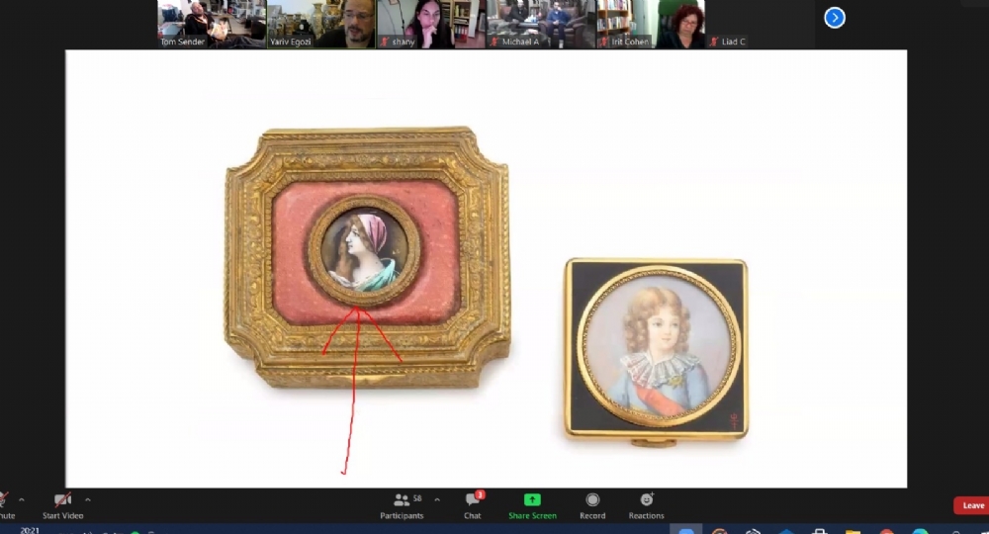Viewport: 989px width, 534px height.
Task: Click the participant count 58
Action: point(417,498)
